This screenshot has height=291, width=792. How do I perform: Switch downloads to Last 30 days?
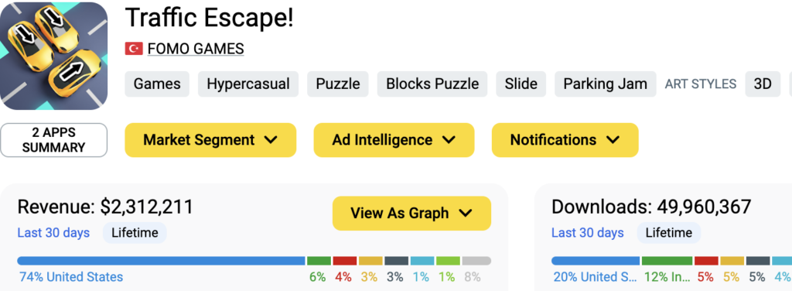click(x=588, y=233)
